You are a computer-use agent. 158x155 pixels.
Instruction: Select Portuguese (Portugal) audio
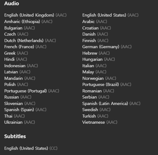32,91
